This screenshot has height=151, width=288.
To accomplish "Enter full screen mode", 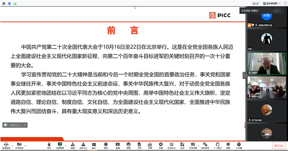I will click(x=285, y=3).
